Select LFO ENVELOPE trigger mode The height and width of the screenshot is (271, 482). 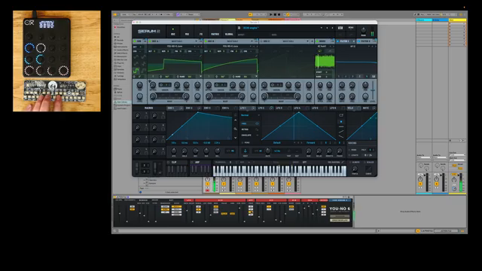250,135
